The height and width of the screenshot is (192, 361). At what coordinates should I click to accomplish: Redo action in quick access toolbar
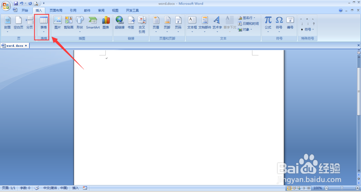click(x=30, y=4)
